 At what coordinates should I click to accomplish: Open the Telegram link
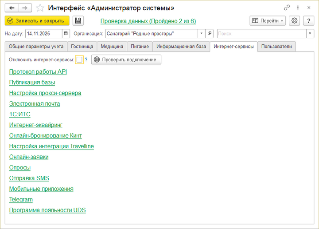(21, 199)
